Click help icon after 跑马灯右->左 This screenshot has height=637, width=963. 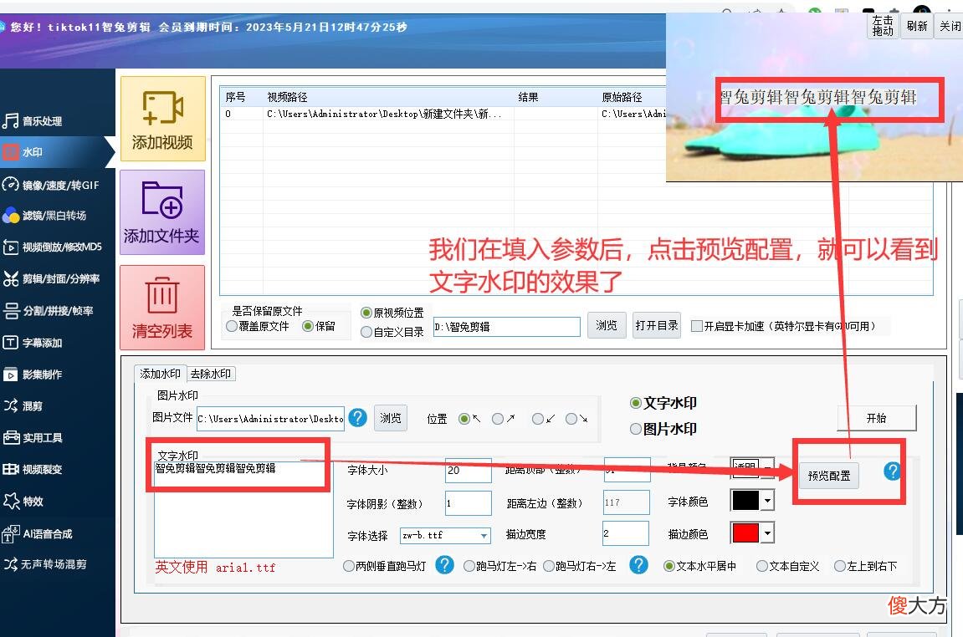point(638,564)
